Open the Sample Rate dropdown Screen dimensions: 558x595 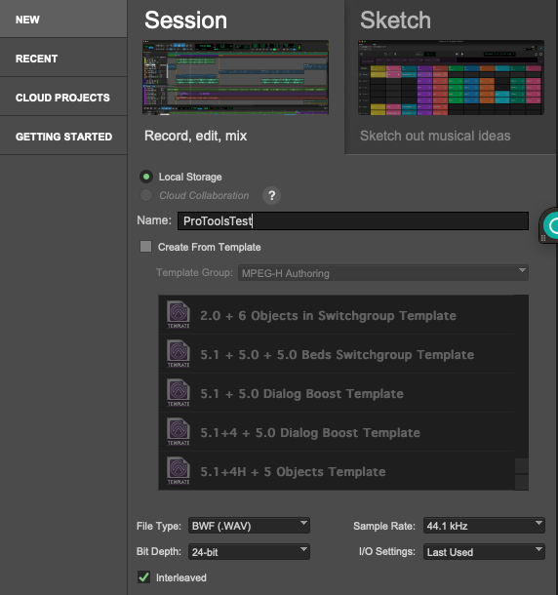click(484, 526)
